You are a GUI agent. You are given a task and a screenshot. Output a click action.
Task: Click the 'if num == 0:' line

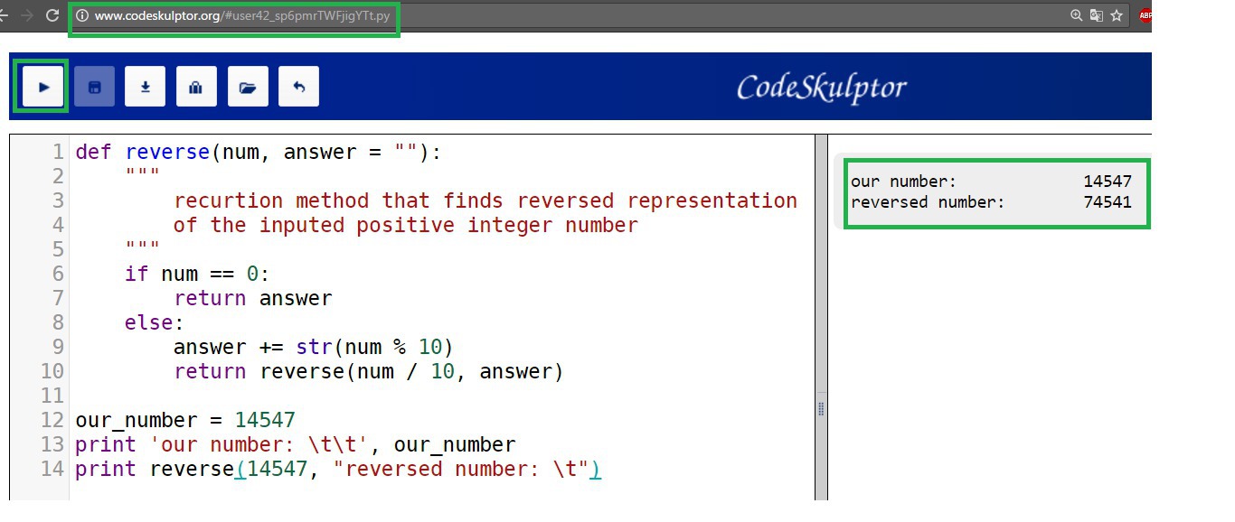[197, 274]
